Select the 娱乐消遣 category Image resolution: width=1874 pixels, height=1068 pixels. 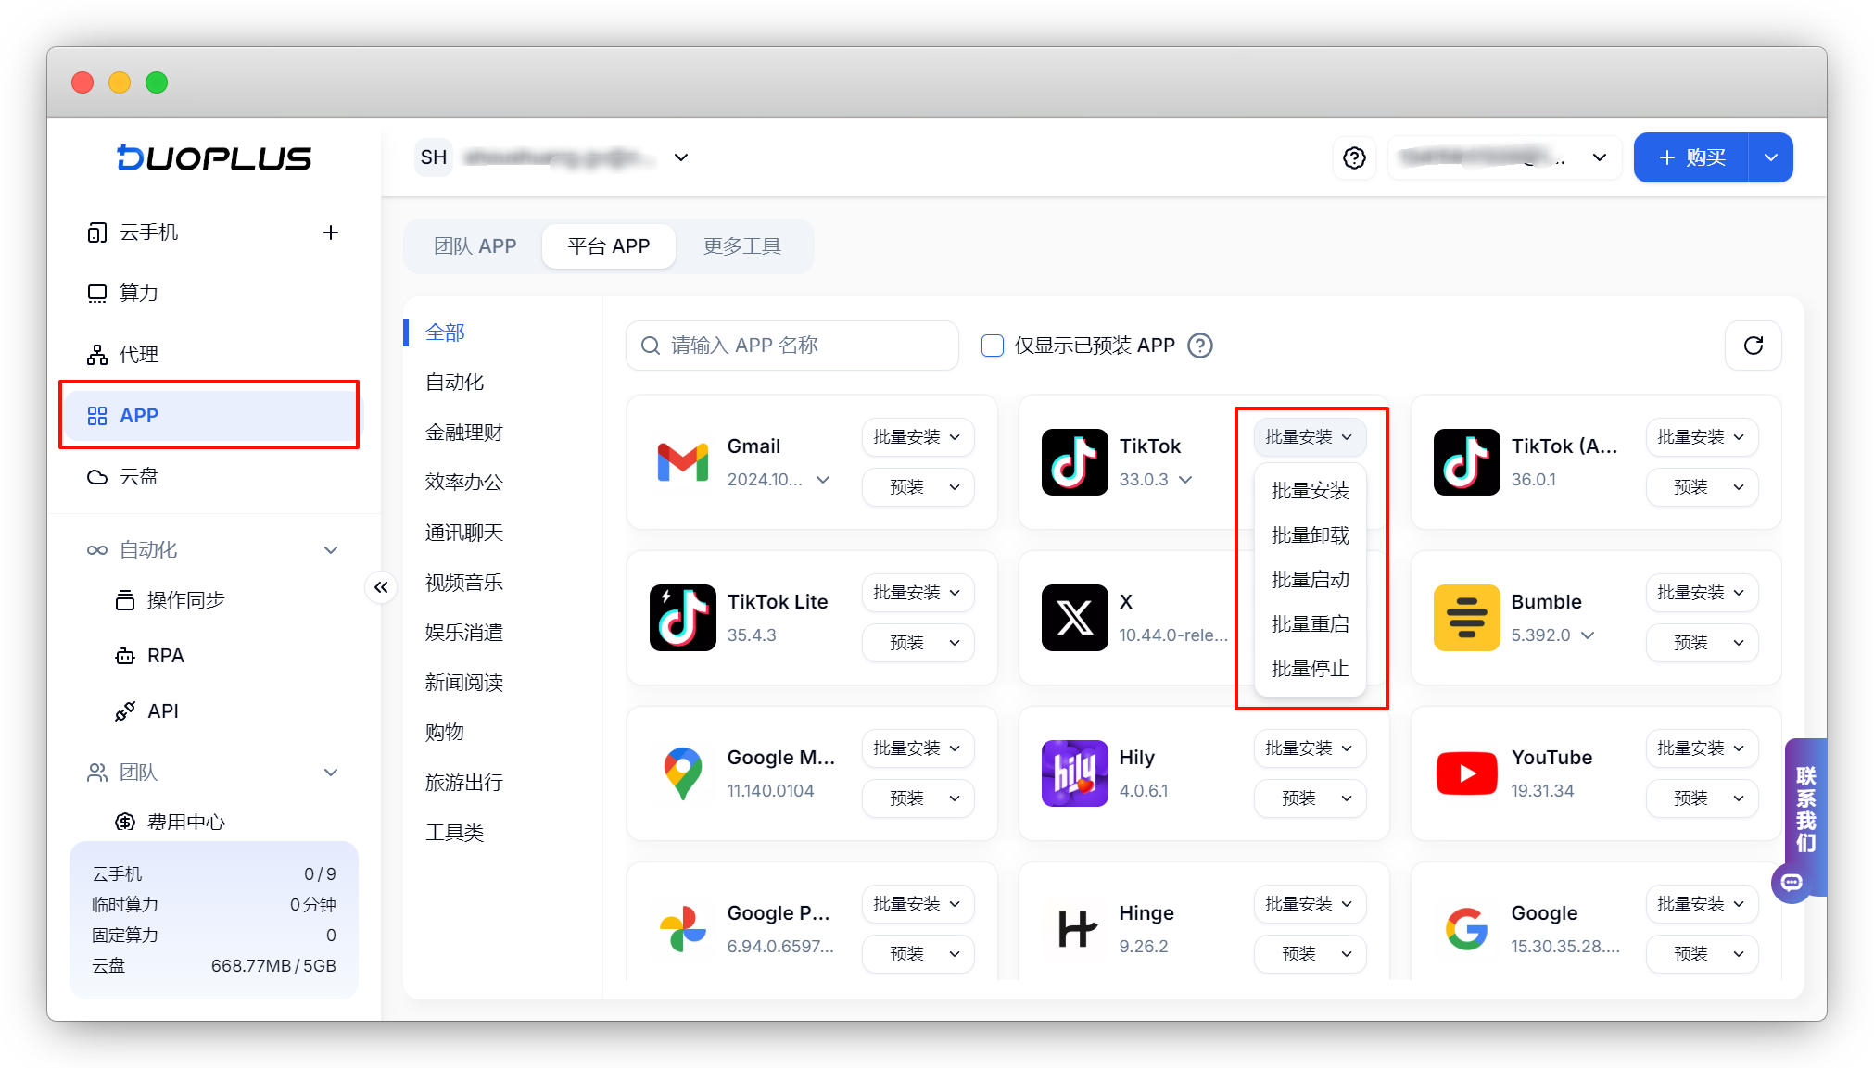pos(464,633)
